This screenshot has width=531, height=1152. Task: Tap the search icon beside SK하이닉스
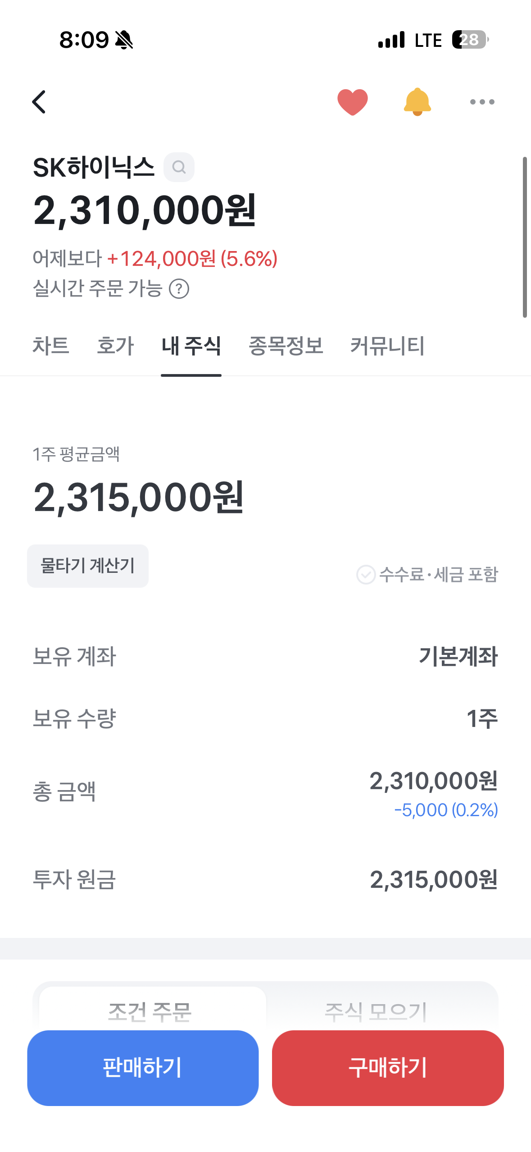click(x=179, y=167)
